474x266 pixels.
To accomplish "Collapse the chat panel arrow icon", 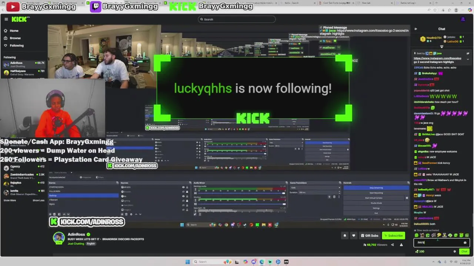I will tap(415, 29).
